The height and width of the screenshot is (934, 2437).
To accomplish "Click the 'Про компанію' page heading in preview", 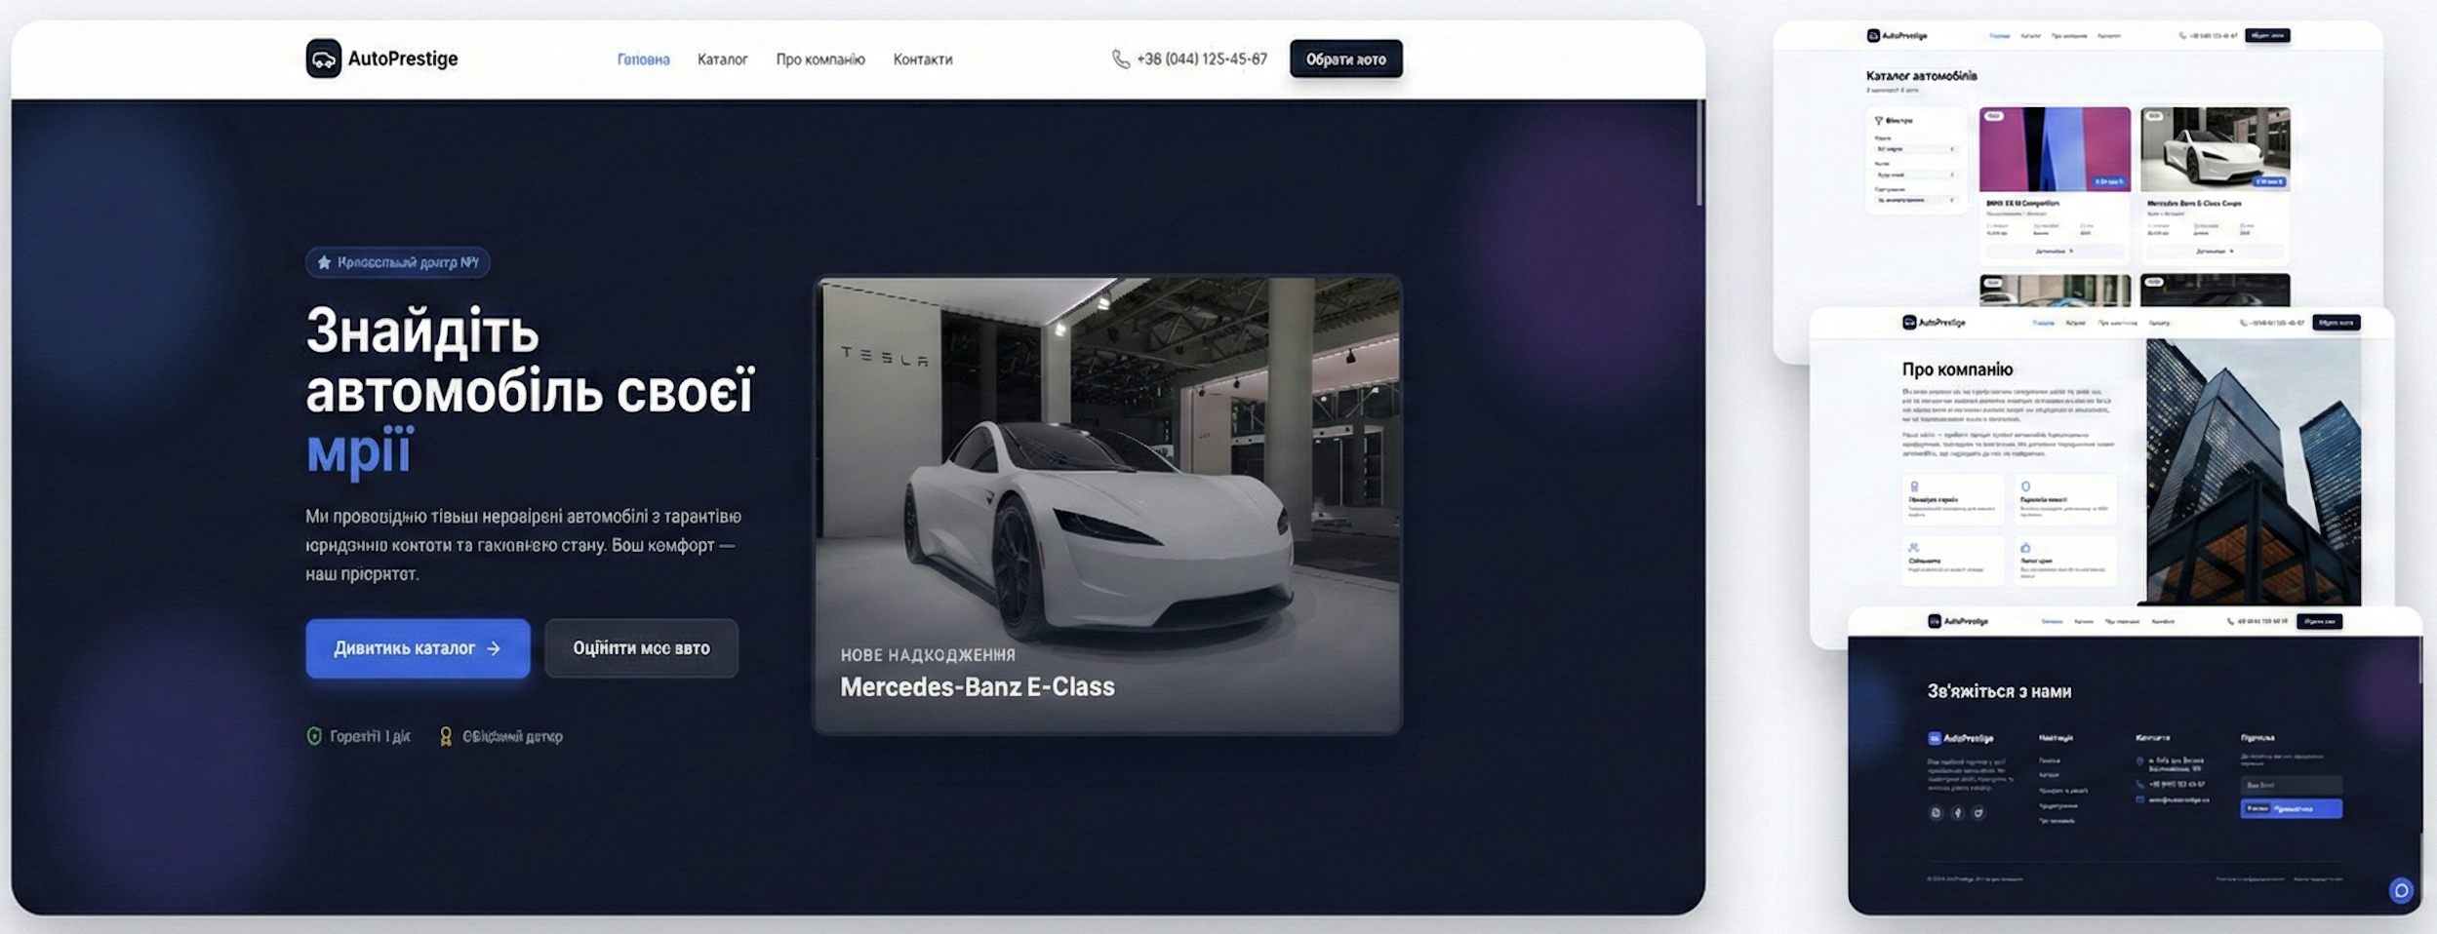I will pos(1957,370).
